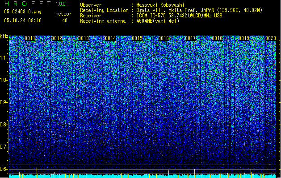Select the name Masayuki Kobayashi

[160, 5]
